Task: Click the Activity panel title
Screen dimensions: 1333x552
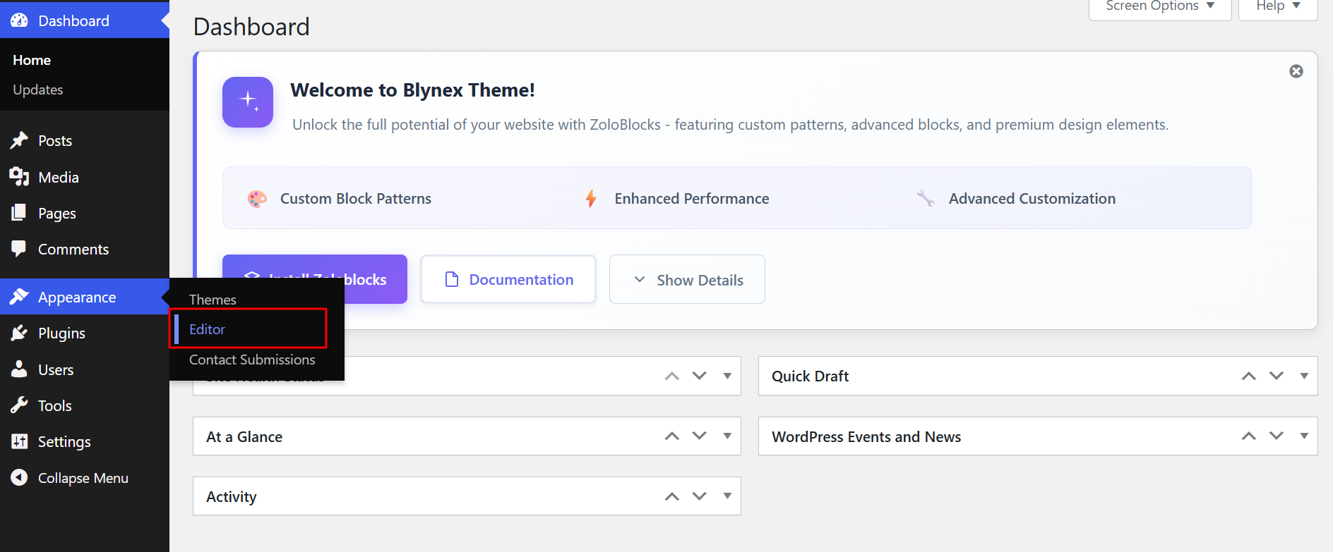Action: [x=231, y=496]
